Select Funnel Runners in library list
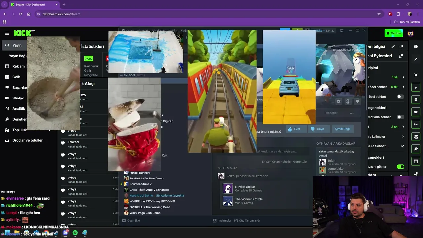The image size is (423, 238). click(140, 173)
